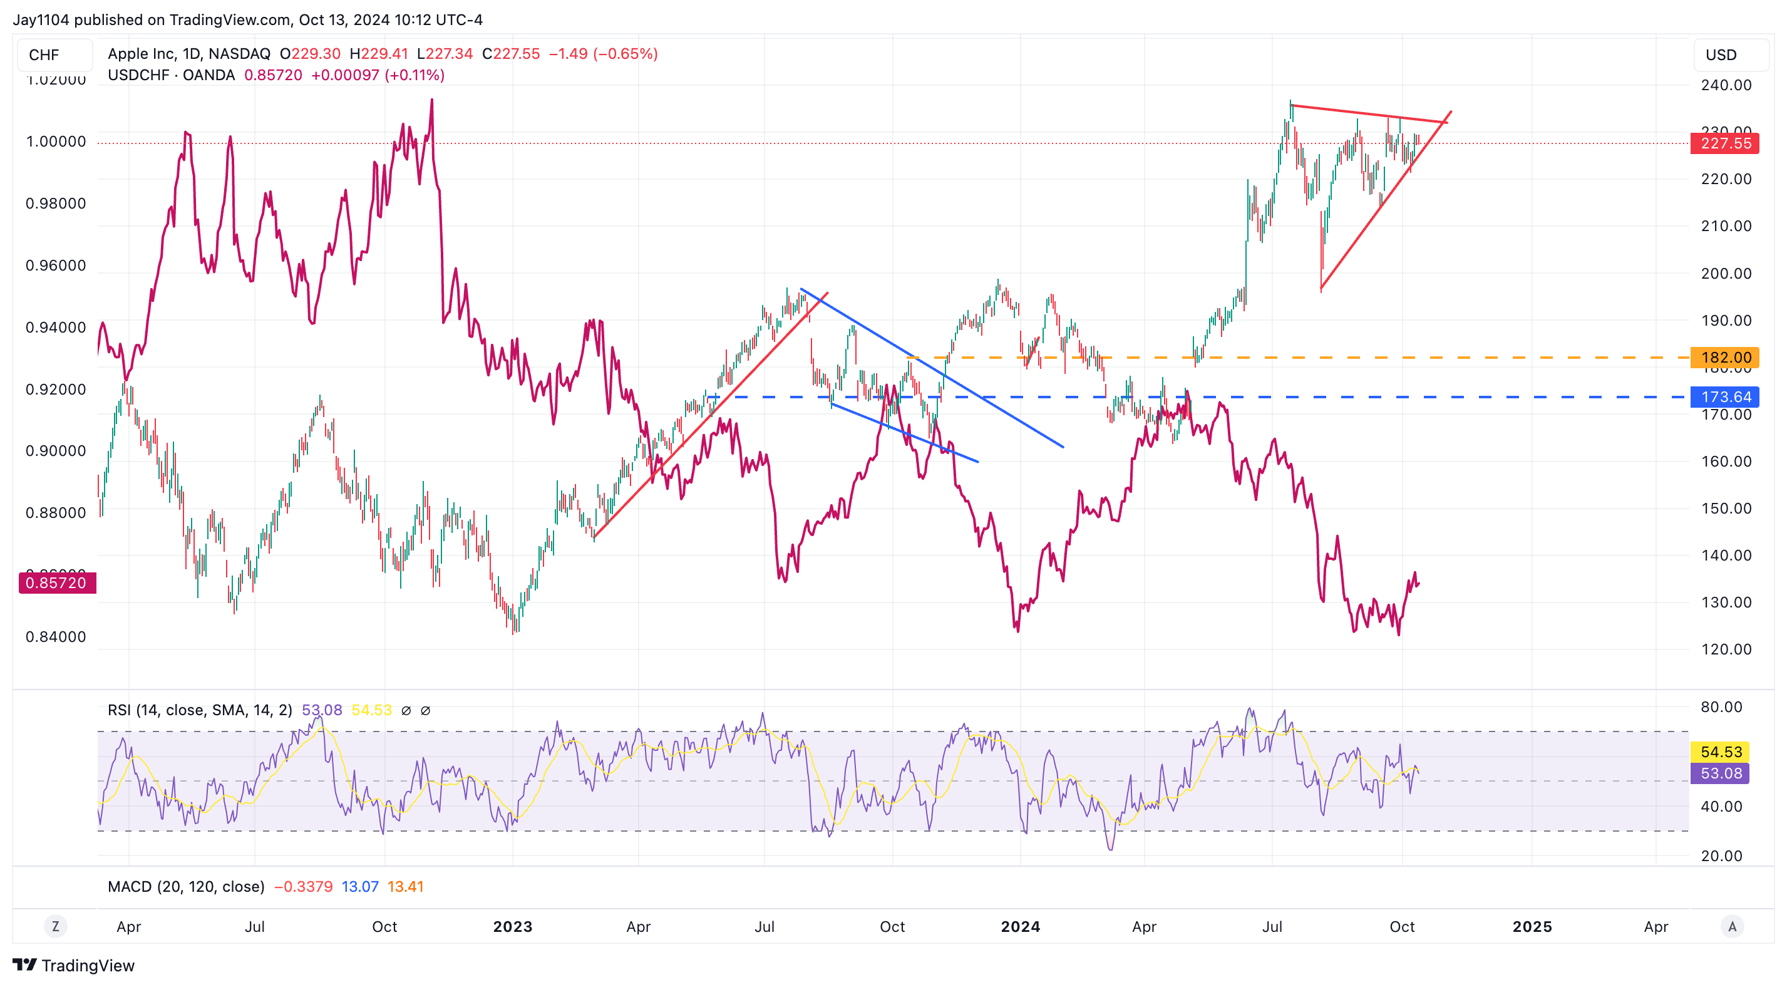Image resolution: width=1787 pixels, height=987 pixels.
Task: Click the A auto-scale button
Action: [x=1732, y=926]
